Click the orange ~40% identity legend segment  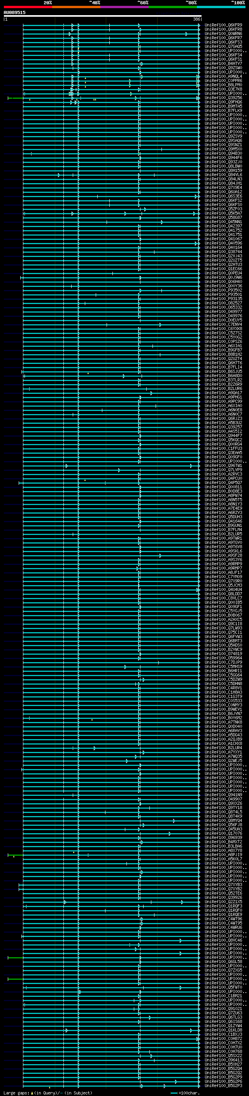pyautogui.click(x=76, y=7)
